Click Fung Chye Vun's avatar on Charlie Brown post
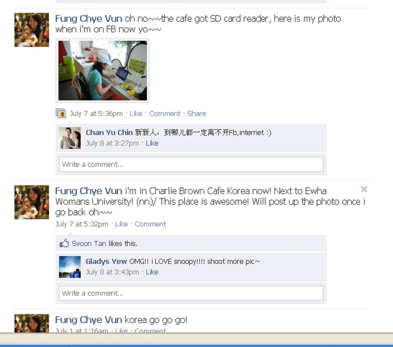Viewport: 393px width, 347px height. pyautogui.click(x=31, y=202)
